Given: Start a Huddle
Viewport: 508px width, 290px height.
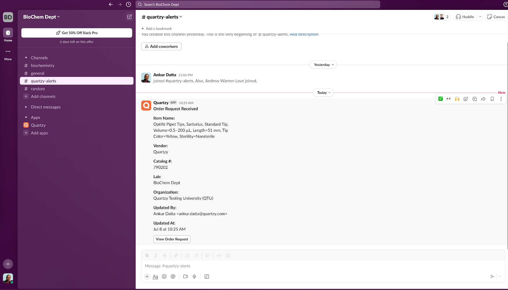Looking at the screenshot, I should 465,17.
